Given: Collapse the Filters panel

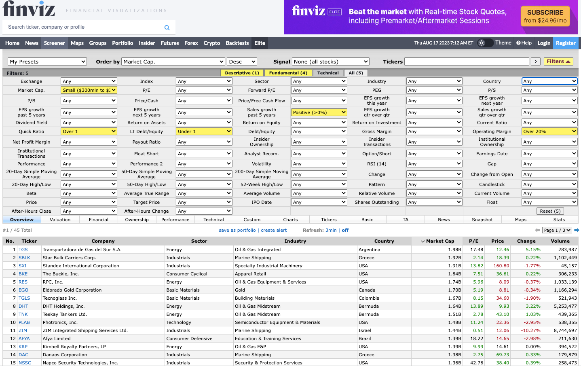Looking at the screenshot, I should pyautogui.click(x=558, y=61).
